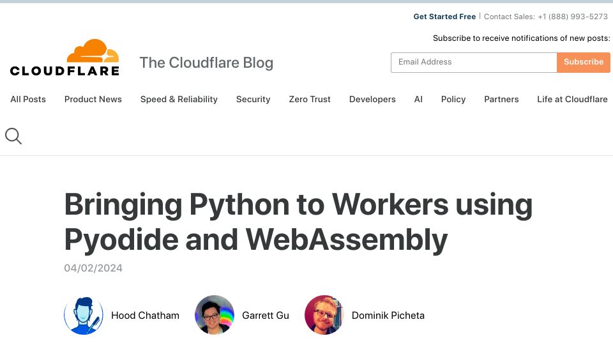Viewport: 613px width, 345px height.
Task: Open Partners category
Action: [501, 100]
